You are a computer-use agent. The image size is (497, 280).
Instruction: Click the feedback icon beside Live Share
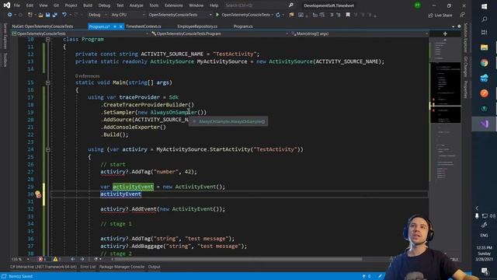[463, 15]
